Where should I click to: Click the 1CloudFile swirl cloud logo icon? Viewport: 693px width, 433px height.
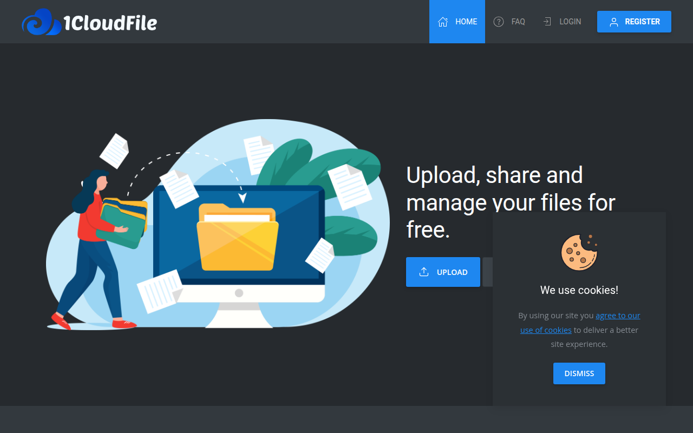[41, 22]
